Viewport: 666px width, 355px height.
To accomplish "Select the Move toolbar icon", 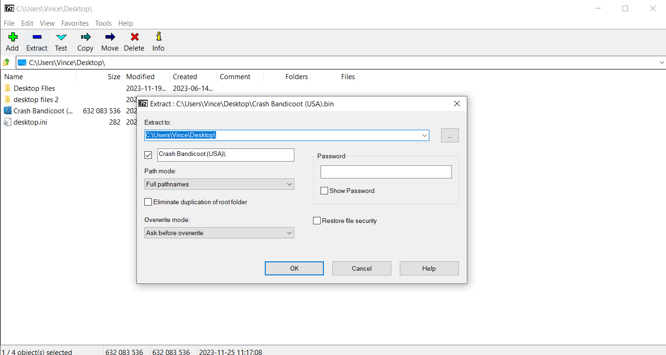I will pos(110,41).
